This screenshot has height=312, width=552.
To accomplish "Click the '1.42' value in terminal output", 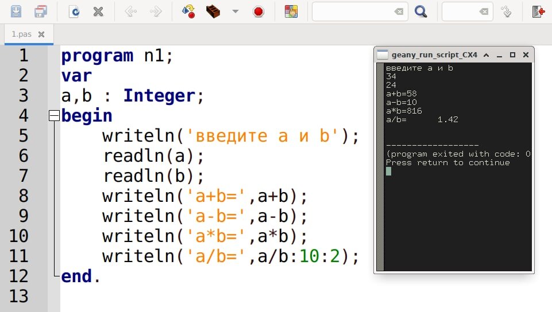I will [x=448, y=119].
